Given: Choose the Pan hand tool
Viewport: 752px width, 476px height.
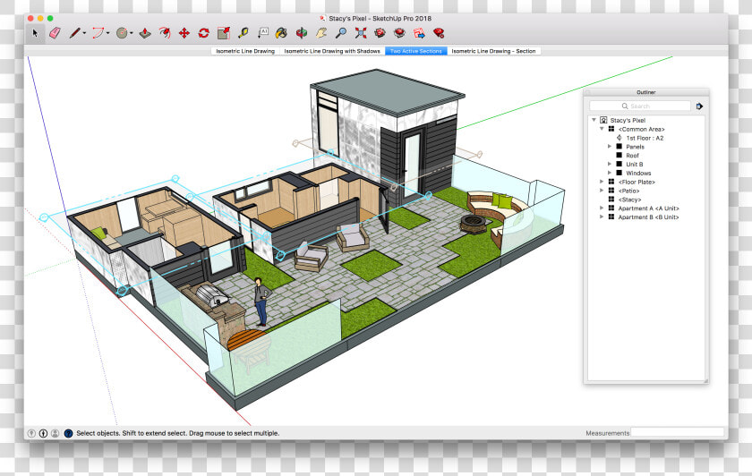Looking at the screenshot, I should [320, 33].
